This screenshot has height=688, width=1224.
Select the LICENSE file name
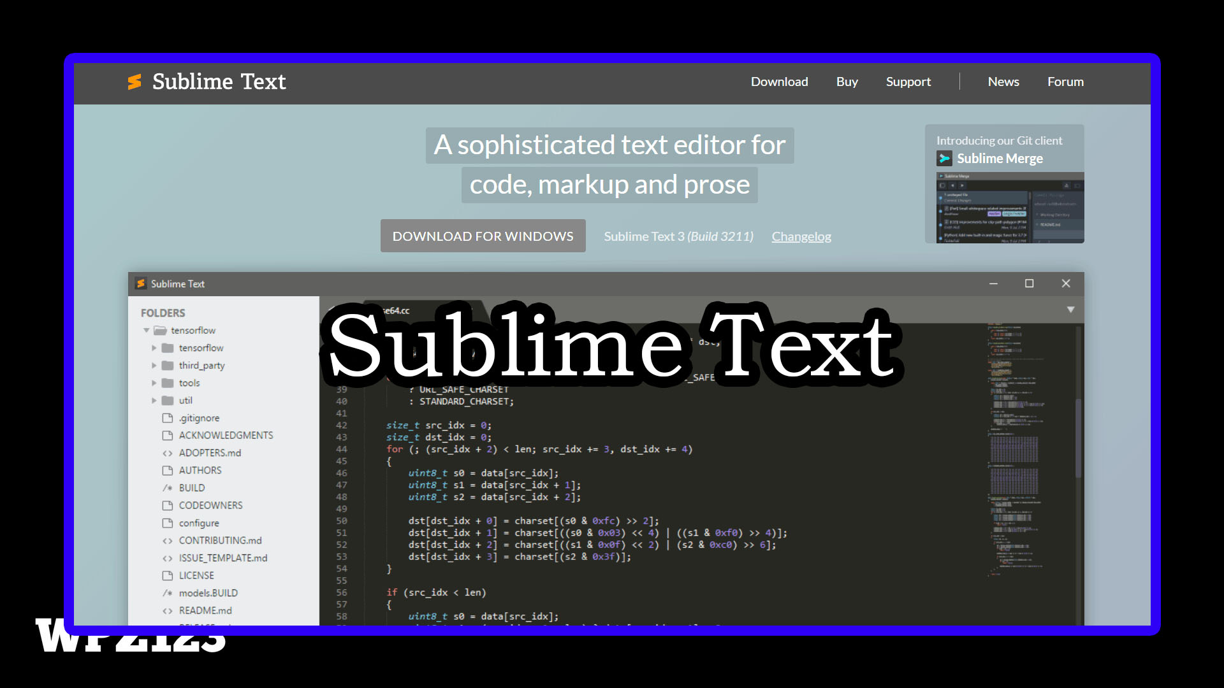coord(196,575)
